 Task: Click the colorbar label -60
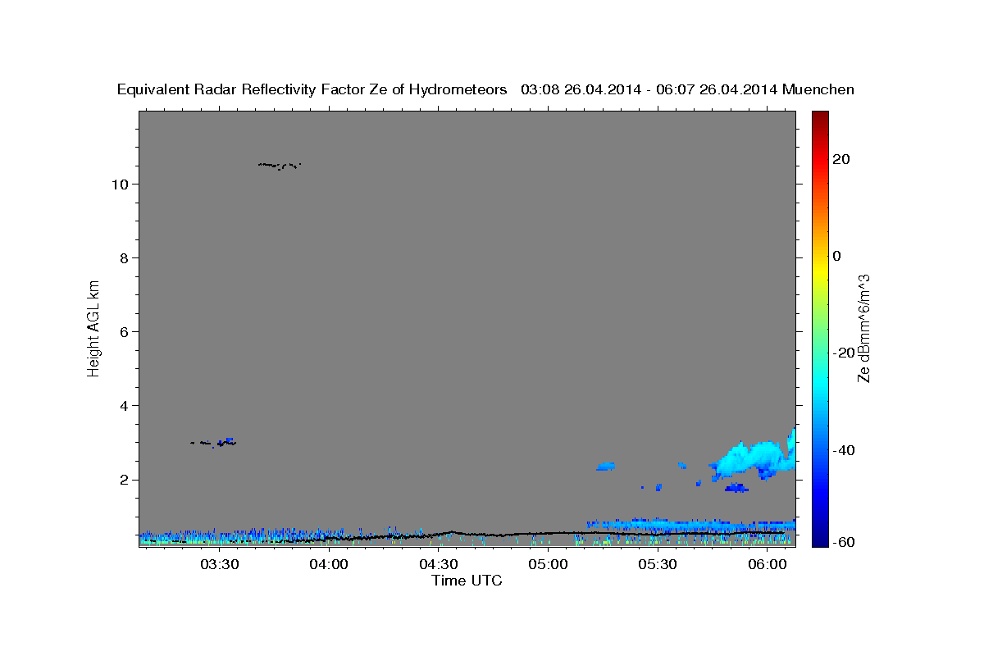pyautogui.click(x=843, y=543)
